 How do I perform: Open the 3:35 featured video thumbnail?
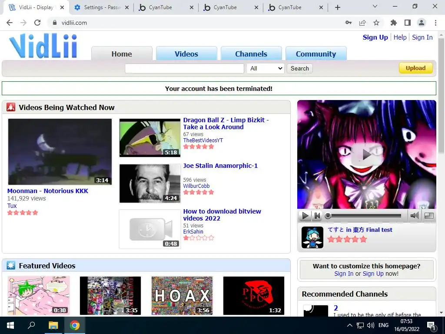(110, 296)
